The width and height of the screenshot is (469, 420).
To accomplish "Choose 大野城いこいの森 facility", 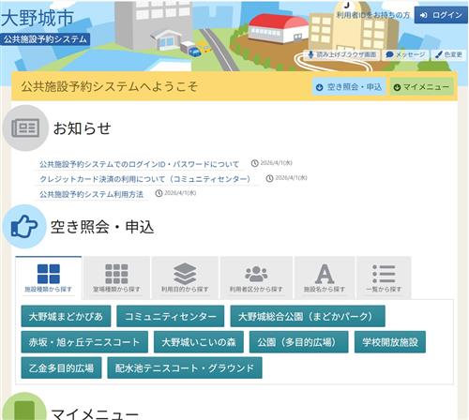I will (199, 342).
